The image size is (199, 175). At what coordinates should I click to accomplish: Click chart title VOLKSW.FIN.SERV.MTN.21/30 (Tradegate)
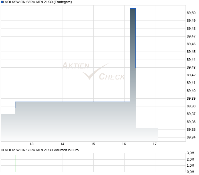[38, 2]
